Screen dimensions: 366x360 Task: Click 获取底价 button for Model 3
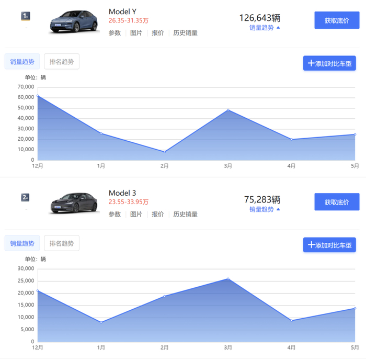coord(337,202)
